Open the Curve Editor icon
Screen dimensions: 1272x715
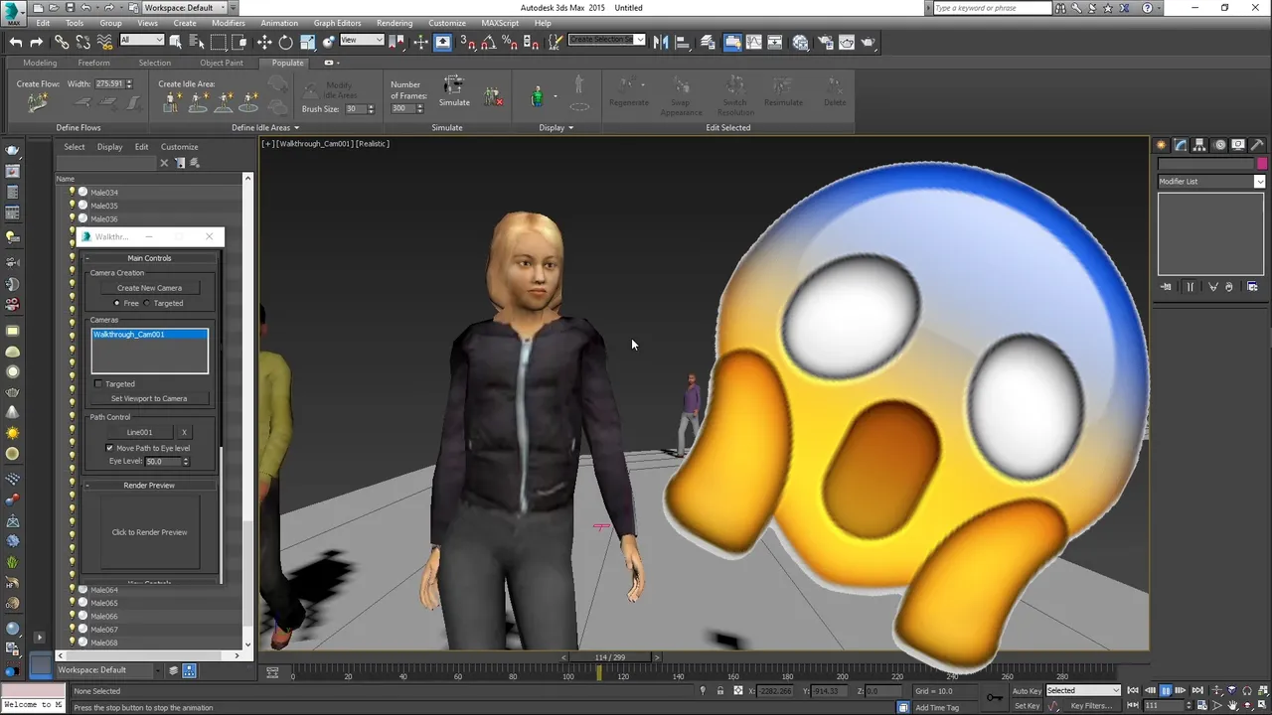[753, 42]
